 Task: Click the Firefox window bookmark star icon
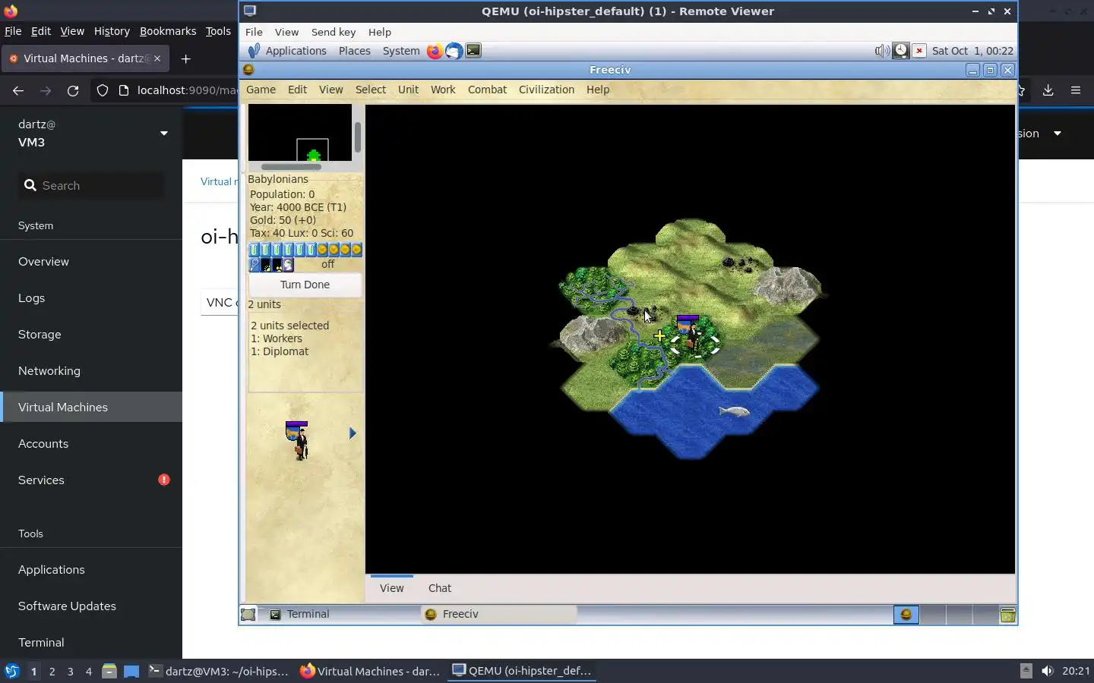coord(1021,90)
